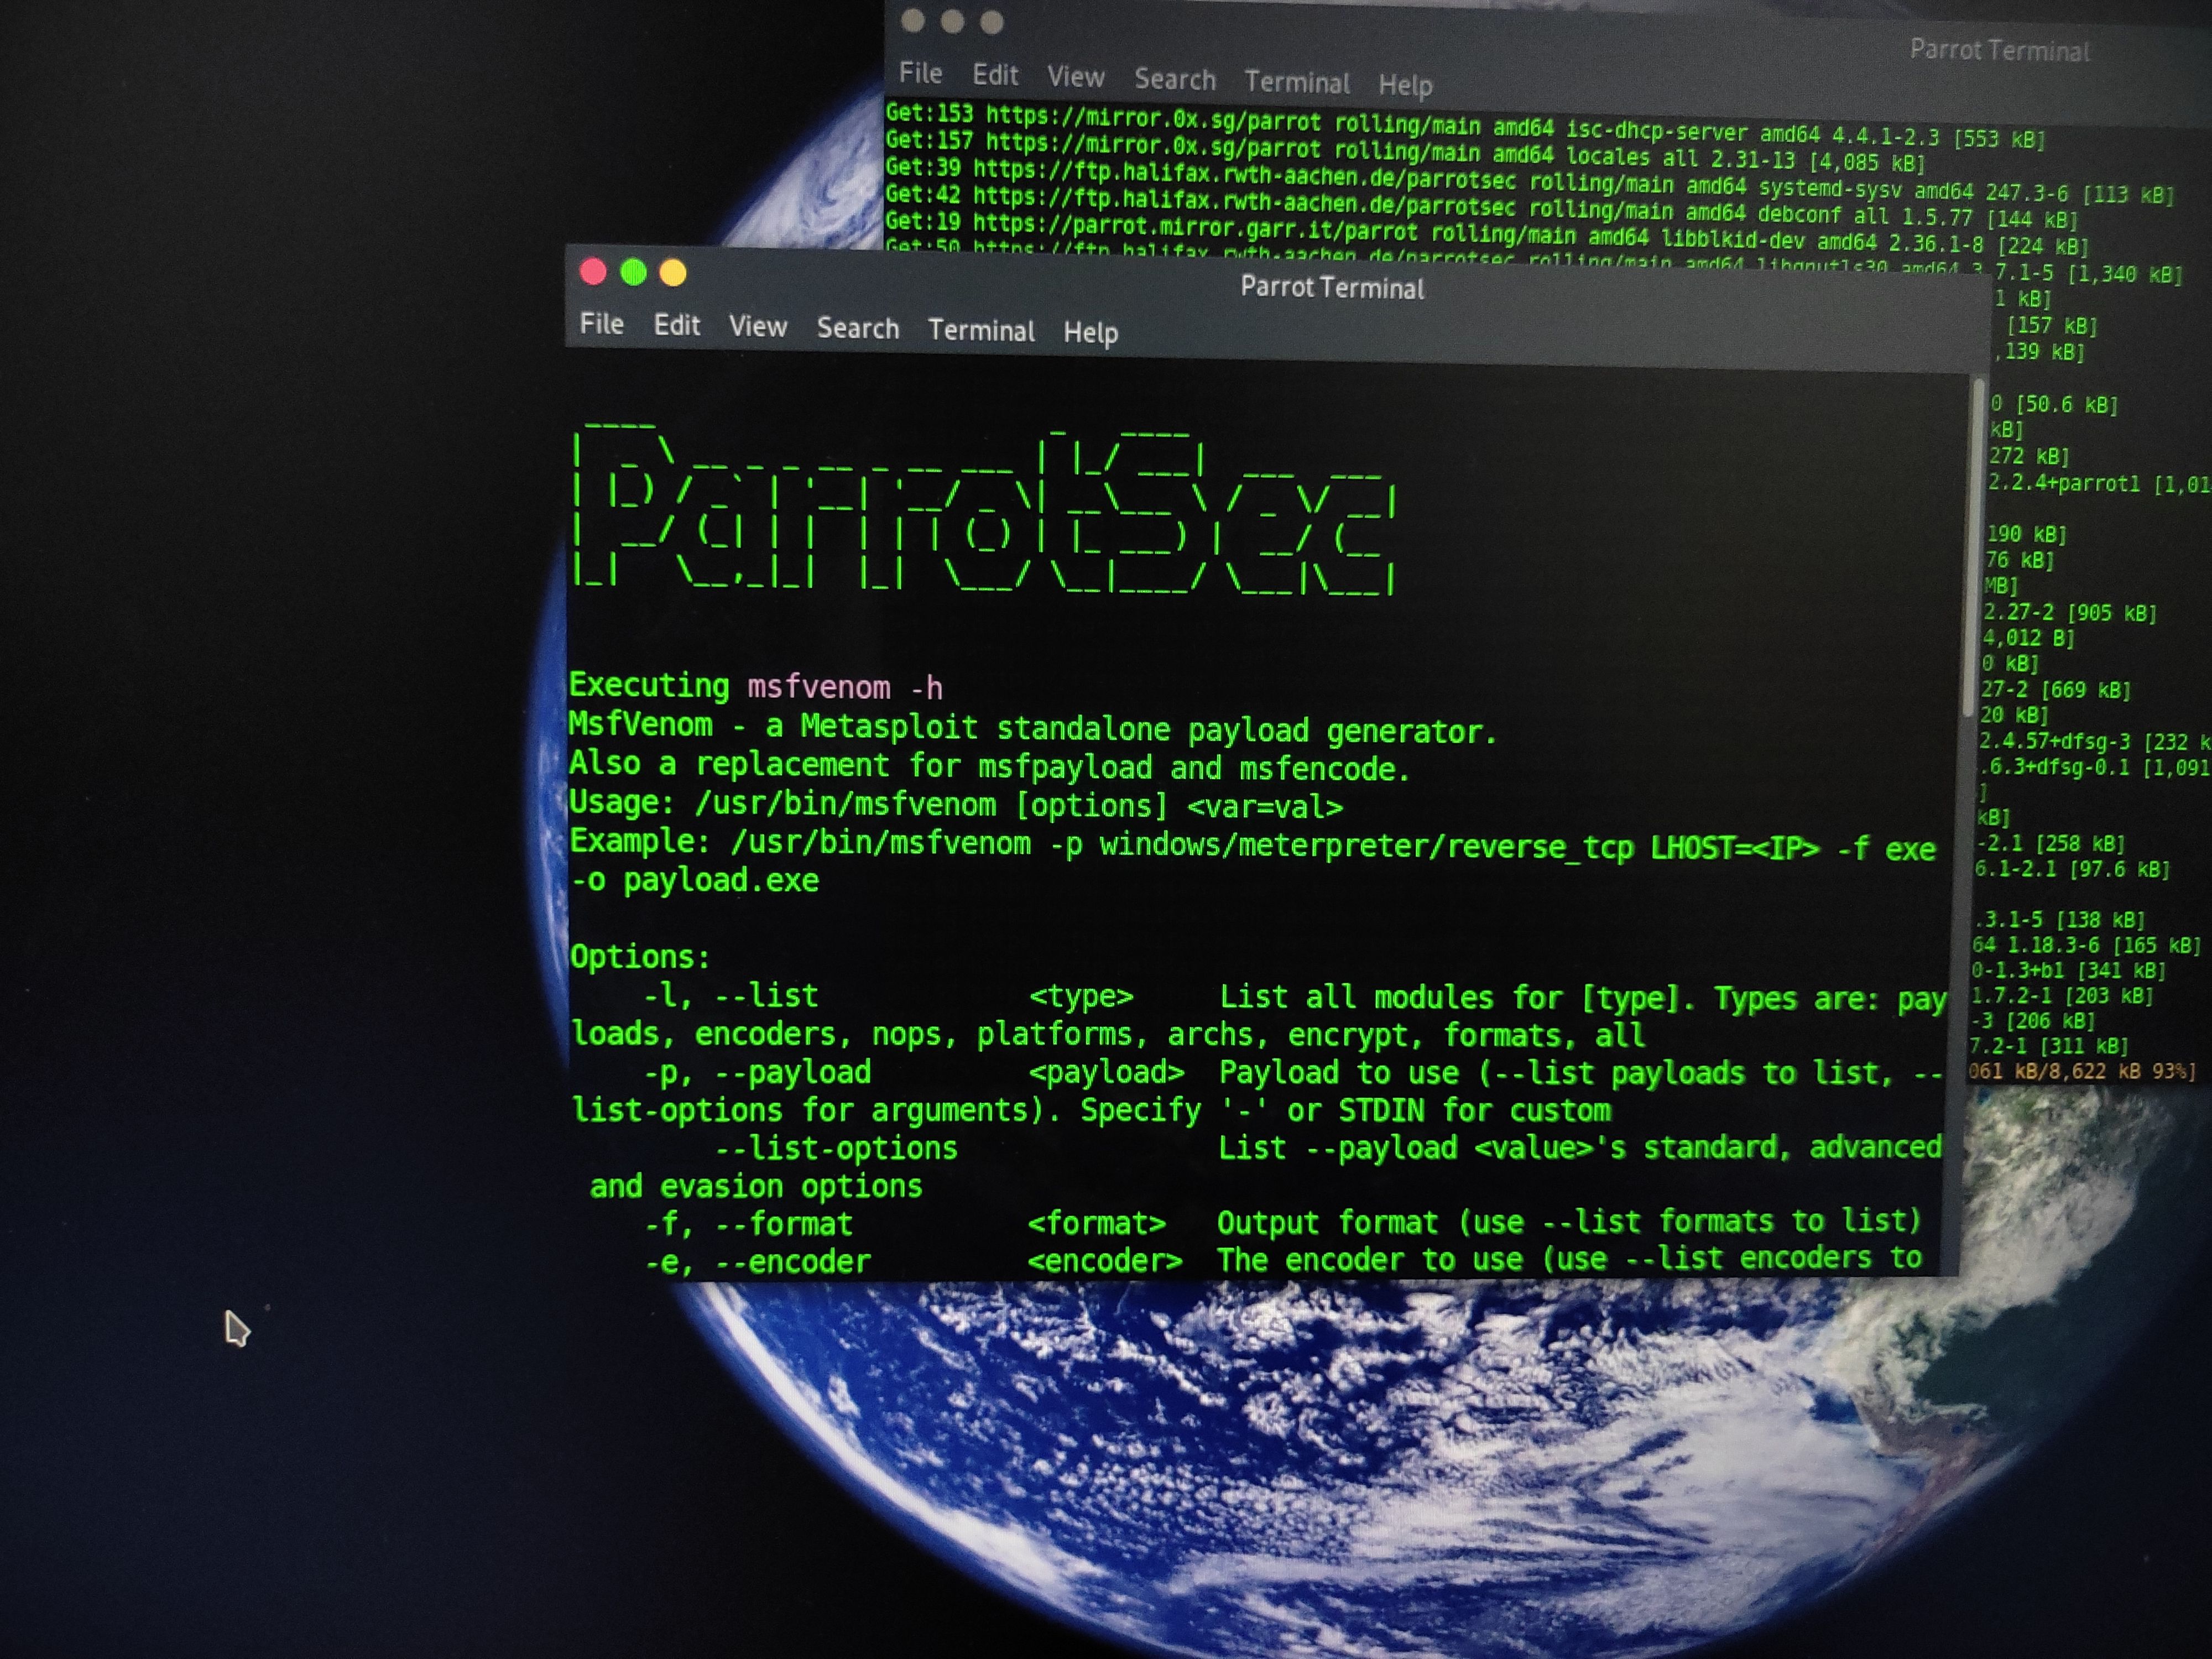Click the 'Get:157' line in background terminal

[1405, 151]
